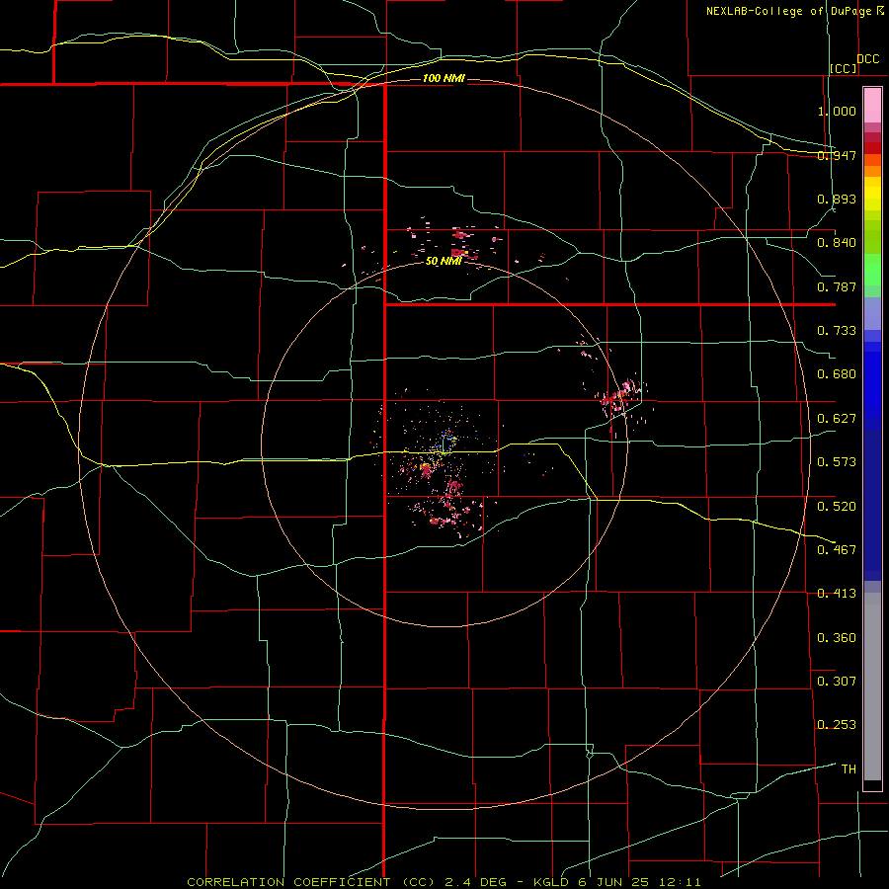The width and height of the screenshot is (889, 889).
Task: Click the 0.253 scale value
Action: pyautogui.click(x=837, y=725)
